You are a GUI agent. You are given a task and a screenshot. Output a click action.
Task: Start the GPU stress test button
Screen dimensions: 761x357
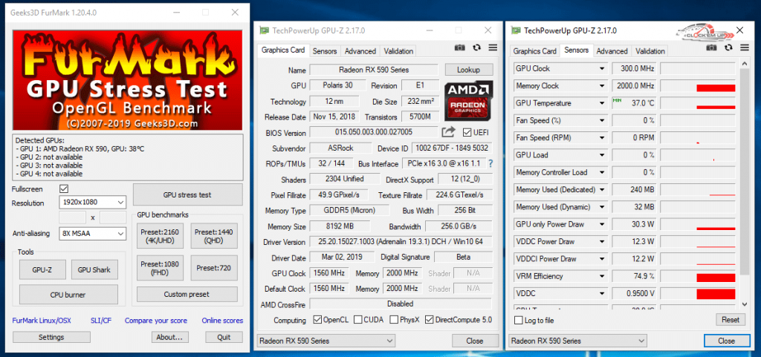pos(187,194)
